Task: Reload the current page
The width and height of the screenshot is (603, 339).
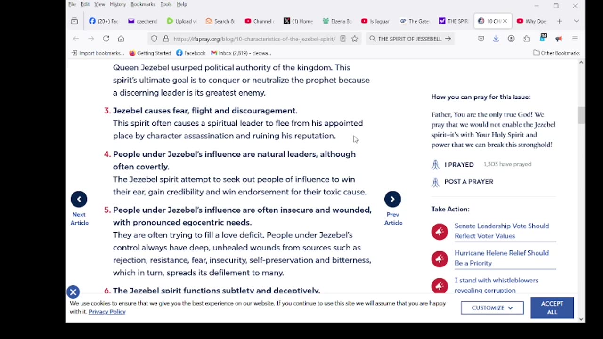Action: (106, 39)
